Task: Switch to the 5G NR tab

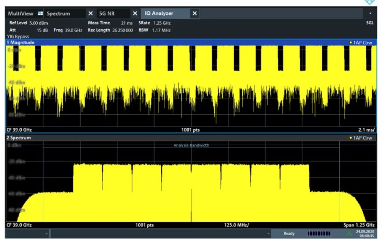Action: (107, 14)
